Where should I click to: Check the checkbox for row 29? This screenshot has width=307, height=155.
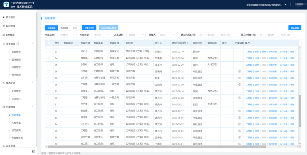tap(49, 91)
